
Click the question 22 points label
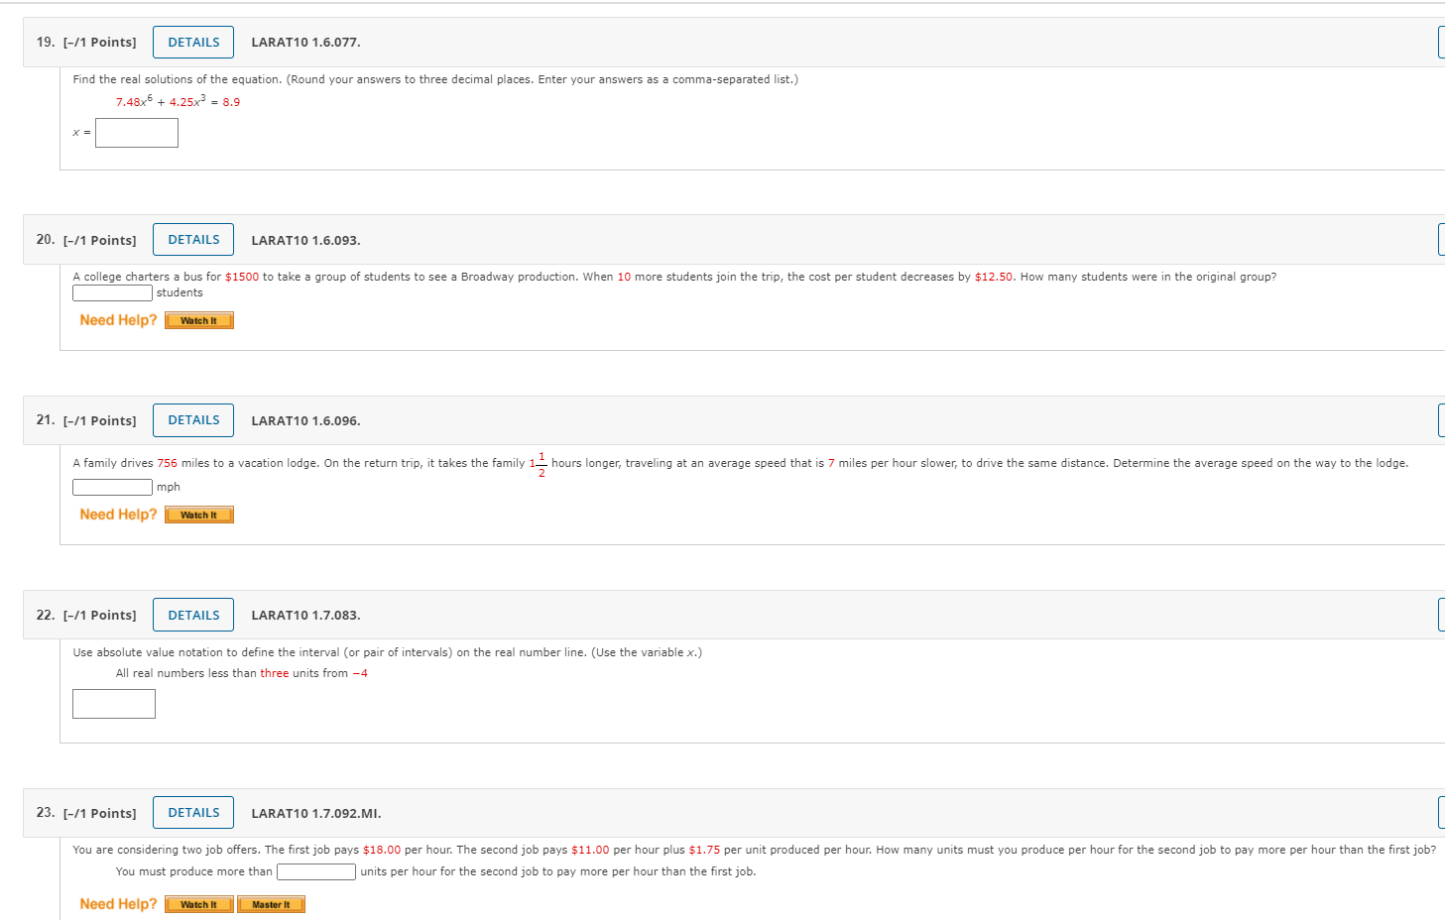tap(99, 616)
